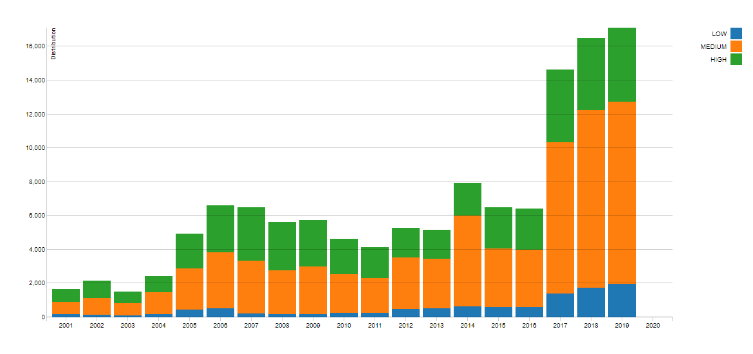The width and height of the screenshot is (753, 354).
Task: Toggle the LOW series via legend label
Action: [x=719, y=33]
